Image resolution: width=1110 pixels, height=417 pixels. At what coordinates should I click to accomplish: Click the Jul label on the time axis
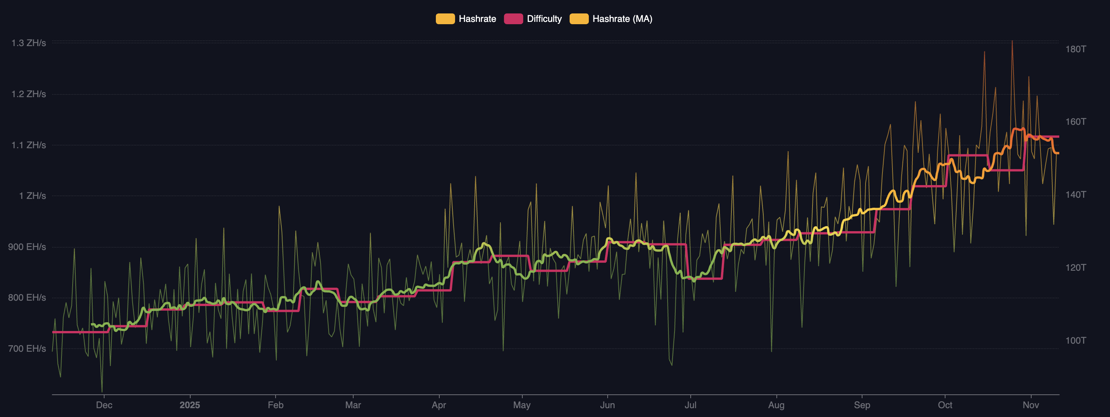pyautogui.click(x=690, y=405)
